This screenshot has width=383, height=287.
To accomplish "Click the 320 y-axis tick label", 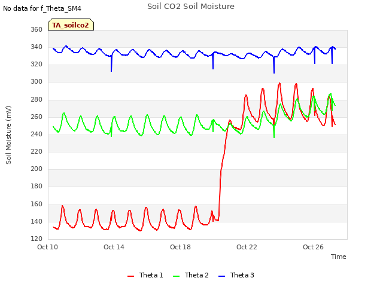I will [37, 65].
